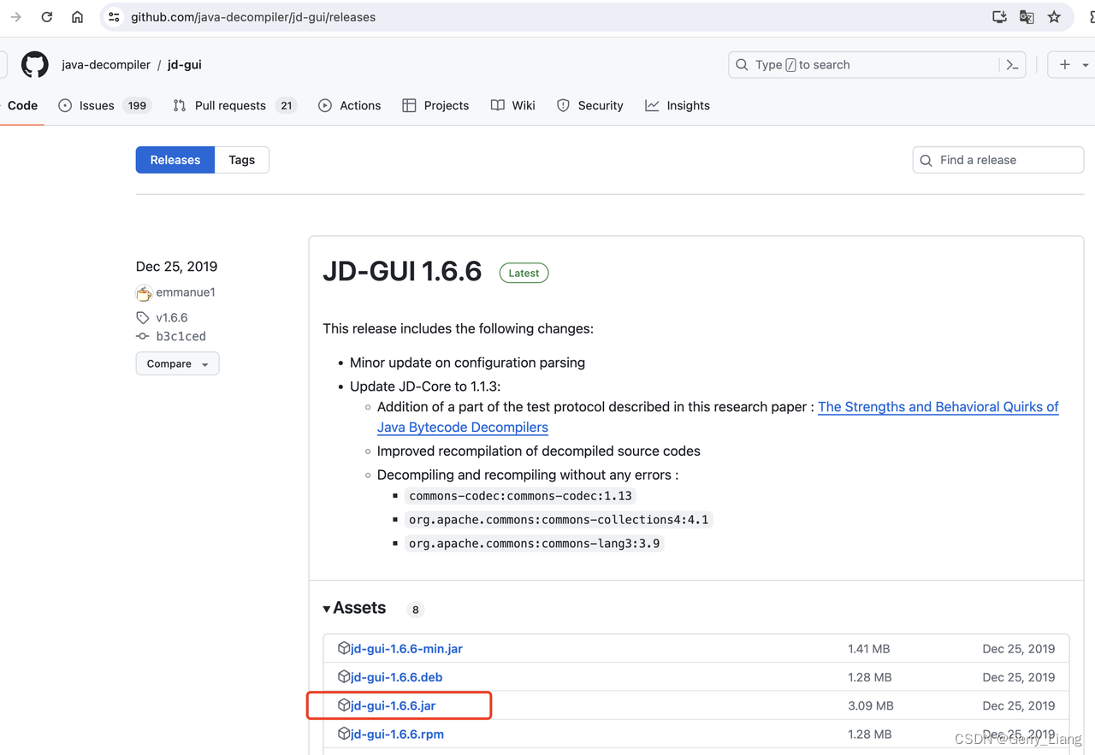The image size is (1095, 755).
Task: Click the plus create new icon
Action: coord(1065,65)
